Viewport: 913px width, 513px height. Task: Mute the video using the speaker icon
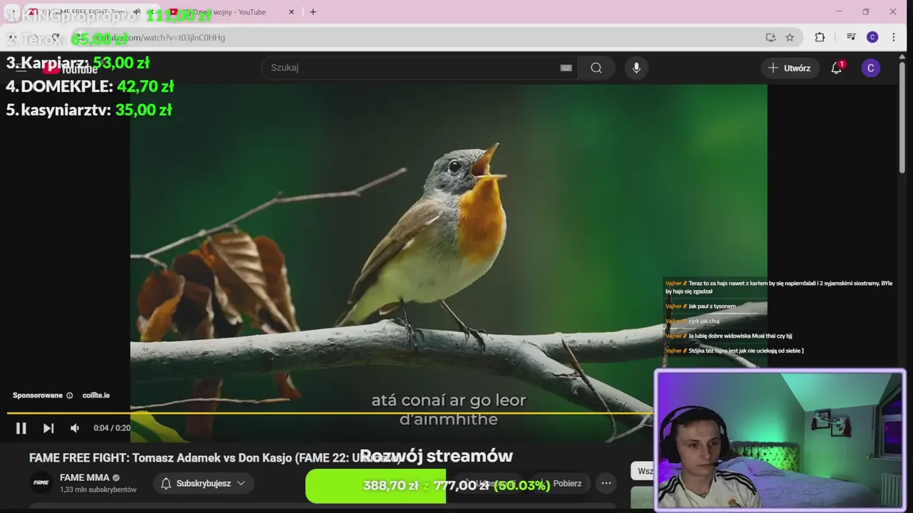[74, 428]
